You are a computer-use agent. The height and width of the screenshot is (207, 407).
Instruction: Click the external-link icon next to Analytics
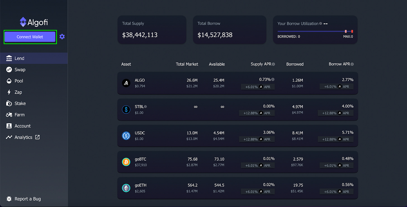click(37, 137)
